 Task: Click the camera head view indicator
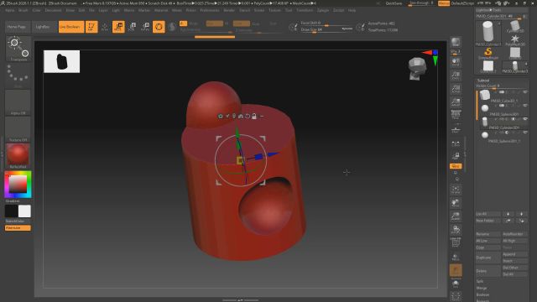(417, 68)
